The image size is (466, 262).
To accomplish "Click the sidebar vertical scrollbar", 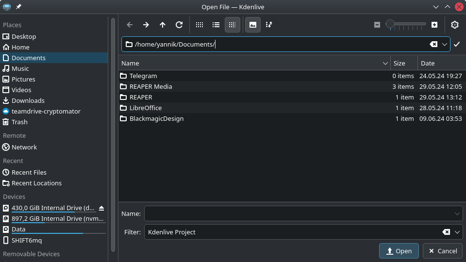I will pos(113,134).
